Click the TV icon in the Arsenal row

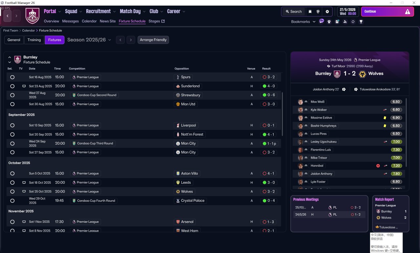click(24, 222)
